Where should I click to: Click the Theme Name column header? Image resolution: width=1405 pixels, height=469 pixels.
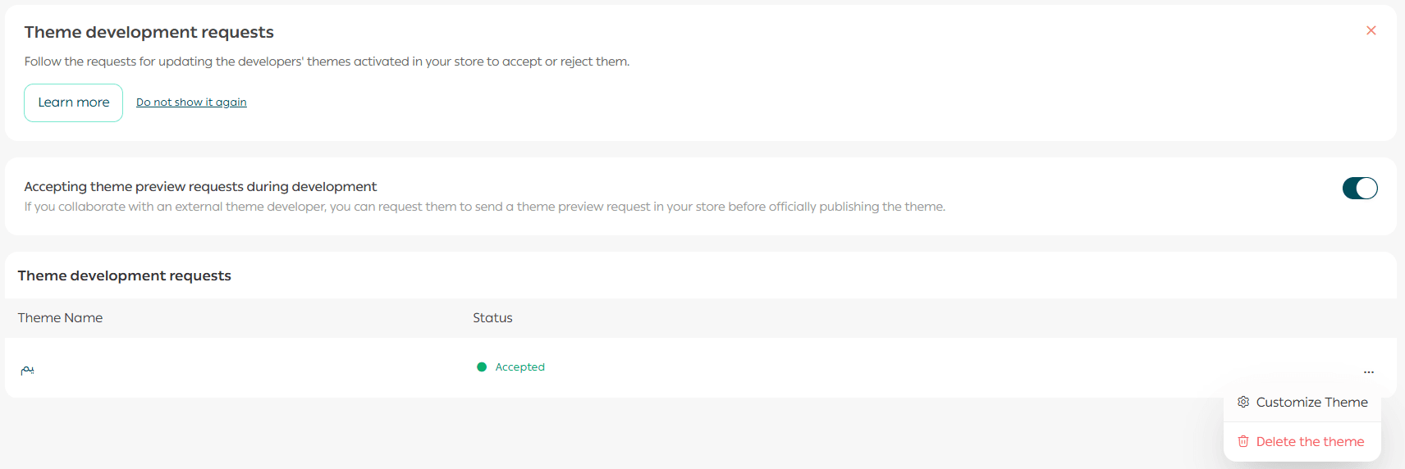[x=60, y=318]
